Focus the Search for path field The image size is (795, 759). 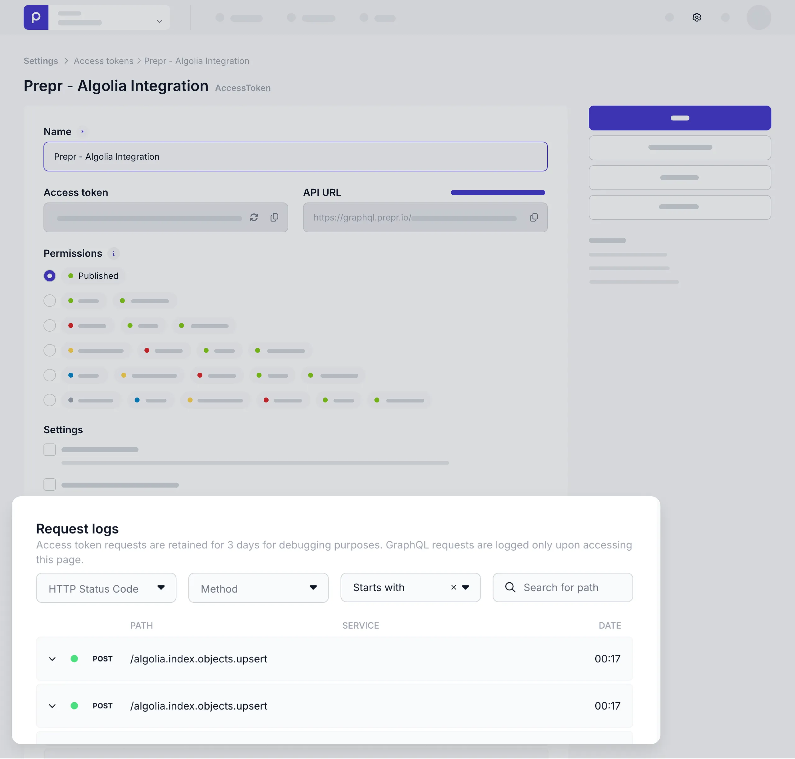click(x=563, y=587)
